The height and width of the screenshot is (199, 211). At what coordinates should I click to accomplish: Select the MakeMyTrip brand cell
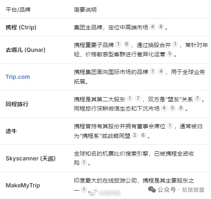tap(23, 186)
